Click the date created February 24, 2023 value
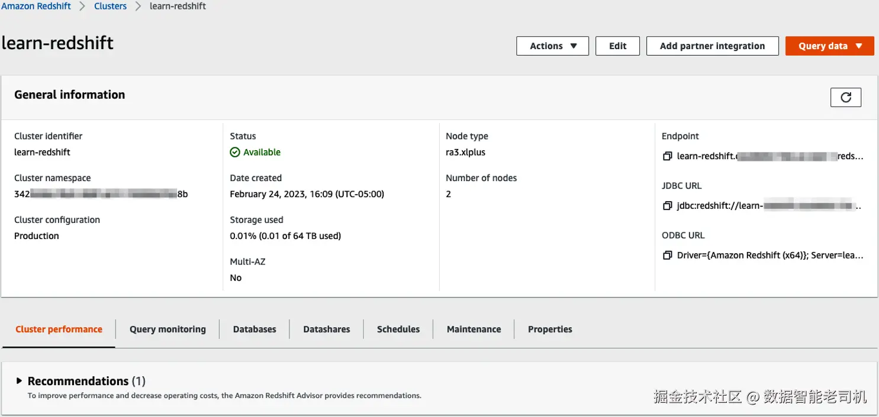This screenshot has height=417, width=879. tap(307, 194)
